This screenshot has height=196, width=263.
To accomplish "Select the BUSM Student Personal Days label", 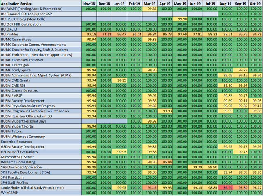I will click(41, 121).
